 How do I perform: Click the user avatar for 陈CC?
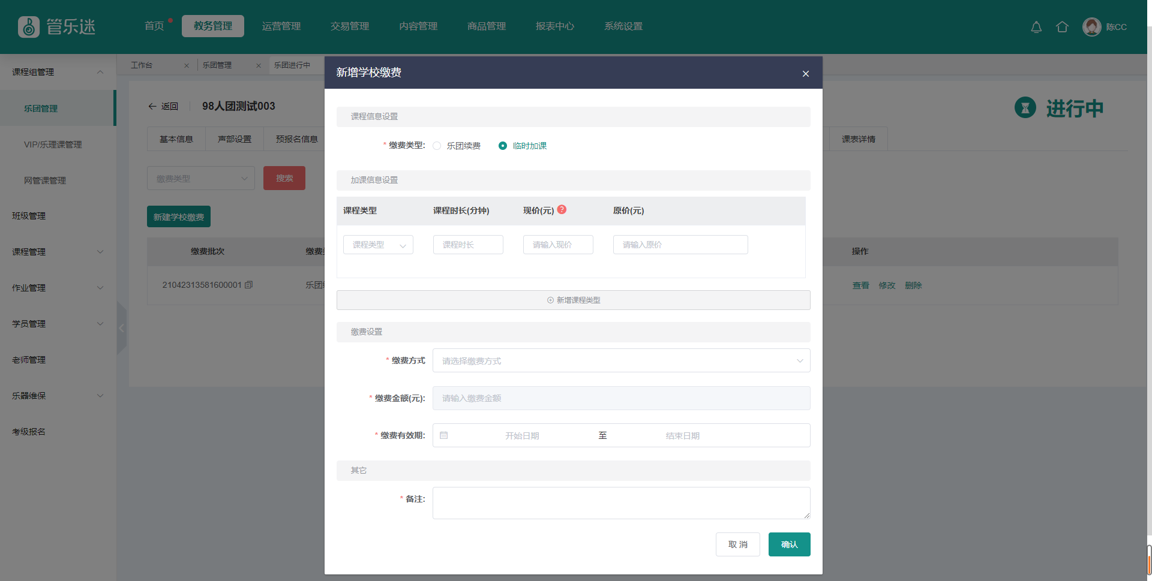[1091, 27]
